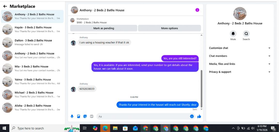Mute this conversation with the bell

(x=233, y=34)
